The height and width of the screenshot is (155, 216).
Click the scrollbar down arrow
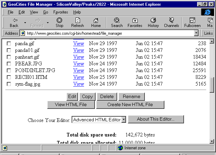coord(212,141)
